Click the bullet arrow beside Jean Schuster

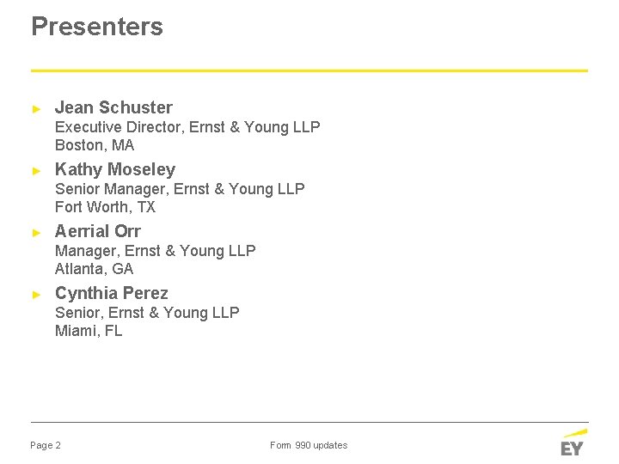pos(35,108)
